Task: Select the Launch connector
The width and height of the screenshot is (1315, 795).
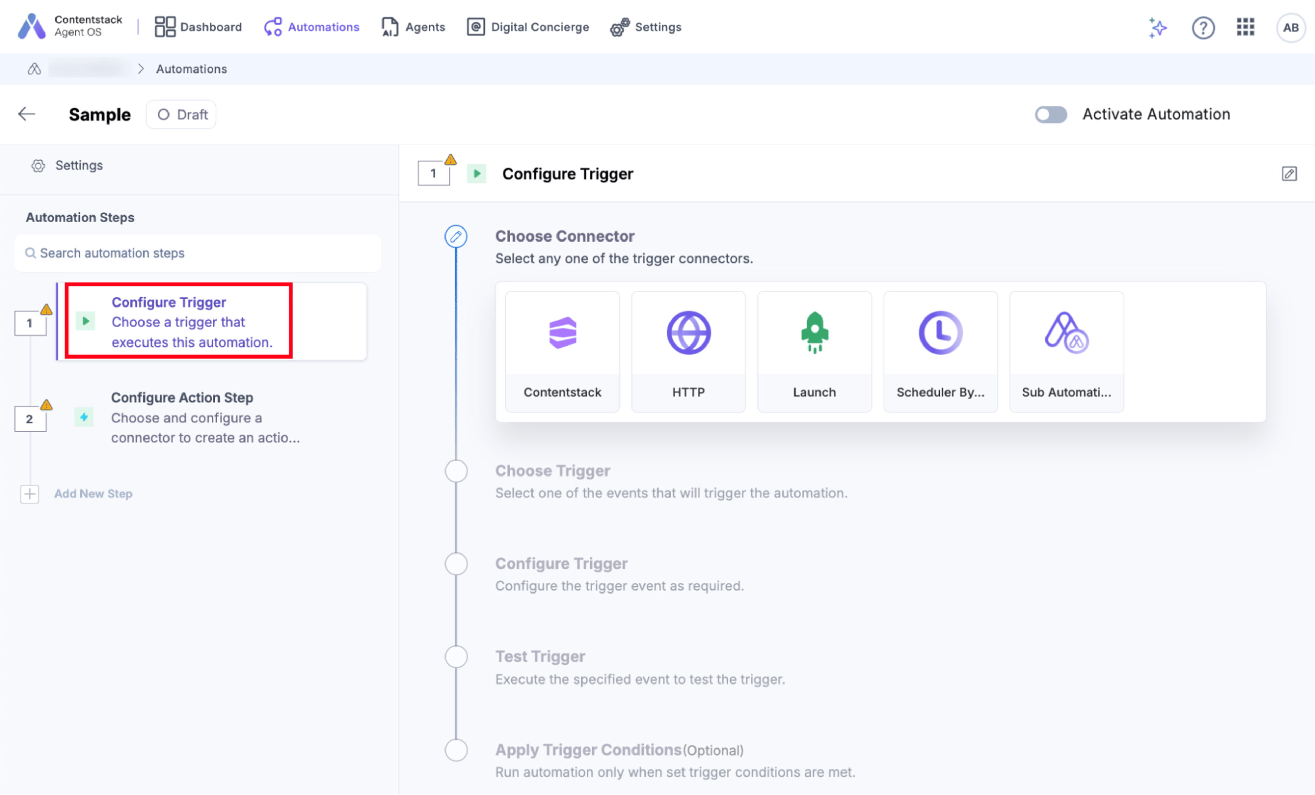Action: [x=814, y=352]
